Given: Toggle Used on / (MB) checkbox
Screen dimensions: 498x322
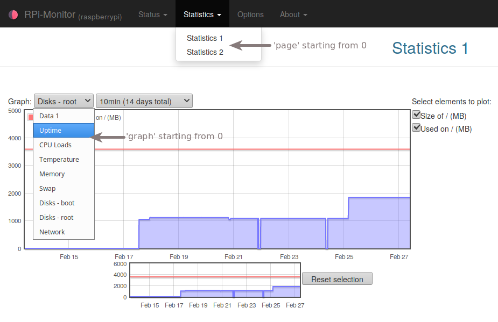Looking at the screenshot, I should pos(416,128).
